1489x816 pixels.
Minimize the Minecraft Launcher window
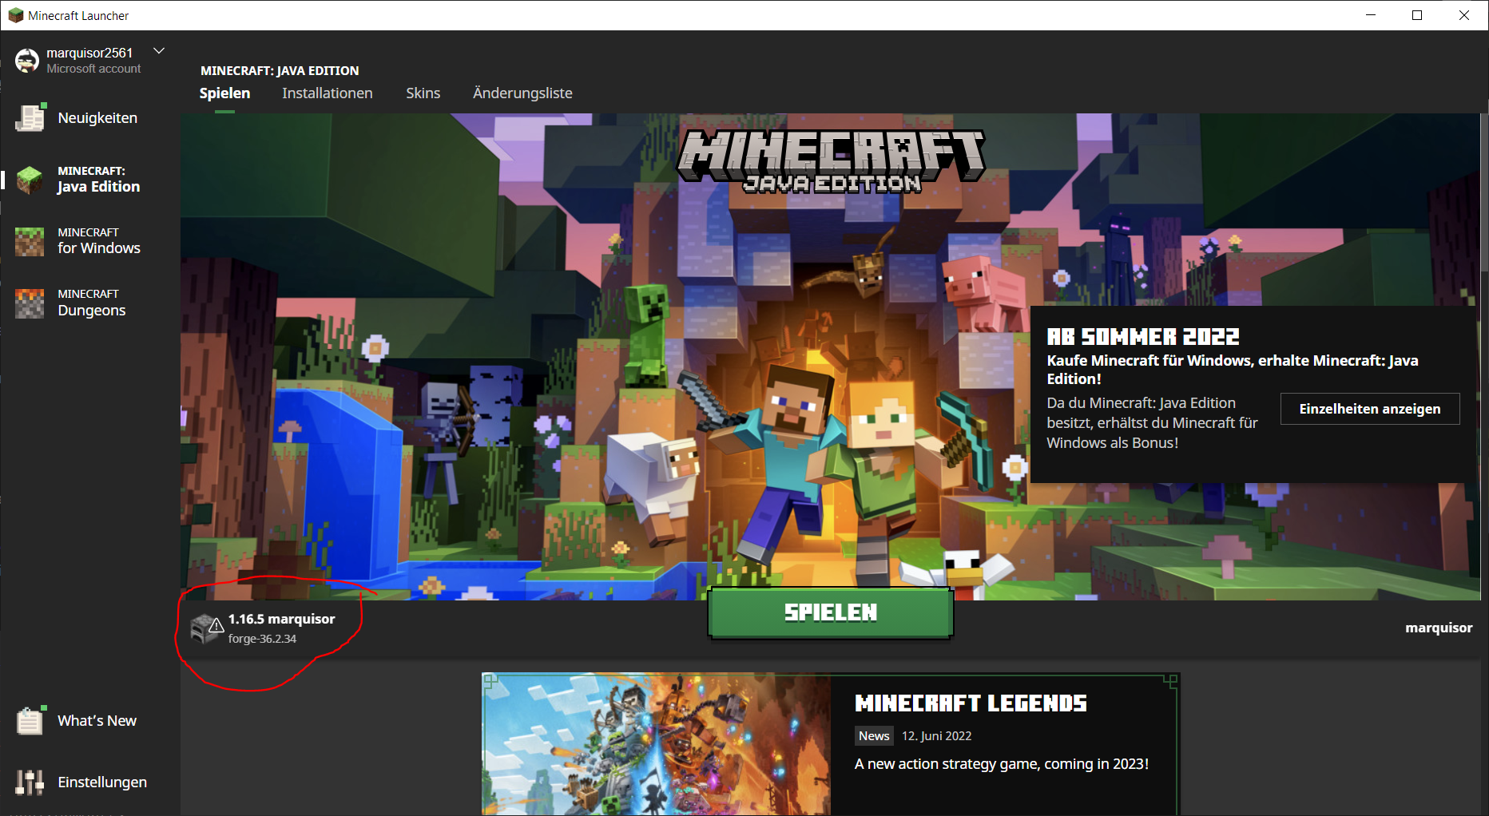(x=1371, y=15)
